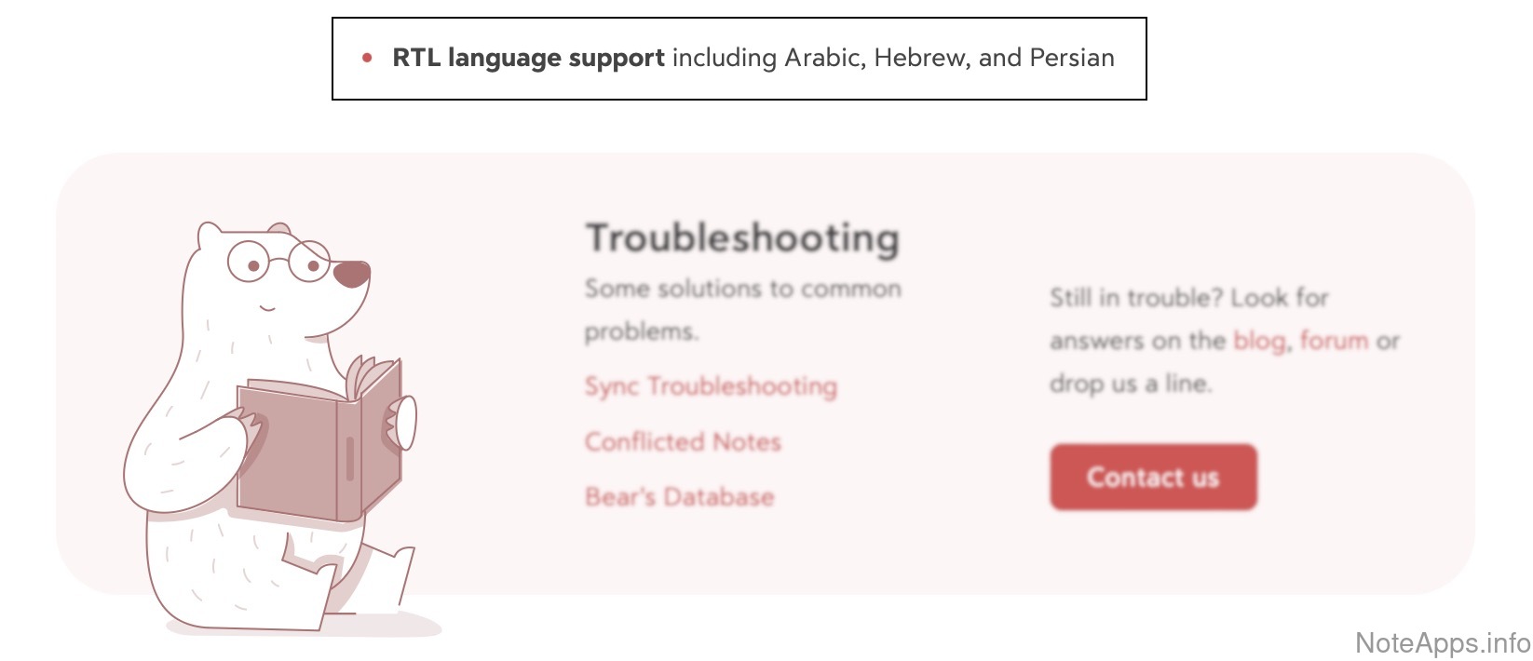Click 'Some solutions to common problems' text

(x=742, y=309)
